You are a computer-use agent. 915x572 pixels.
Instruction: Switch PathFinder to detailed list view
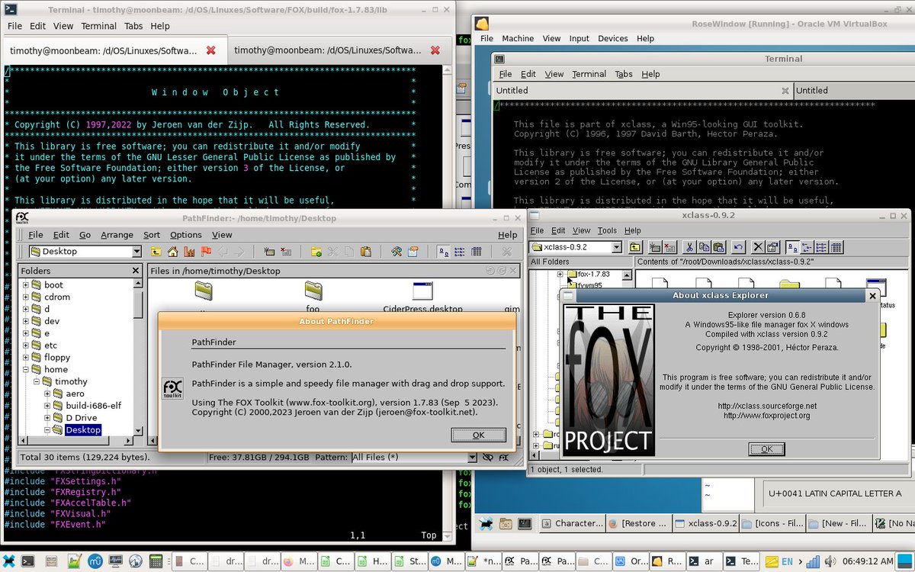(477, 252)
